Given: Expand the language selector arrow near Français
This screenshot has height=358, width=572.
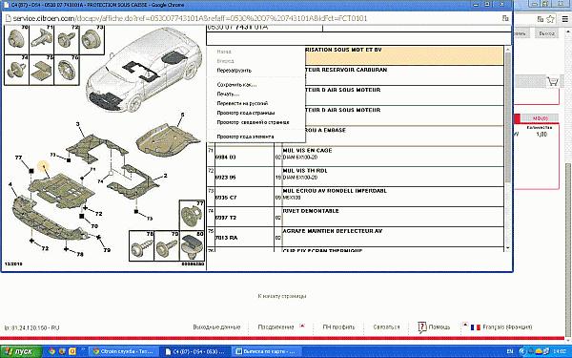Looking at the screenshot, I should [x=465, y=324].
